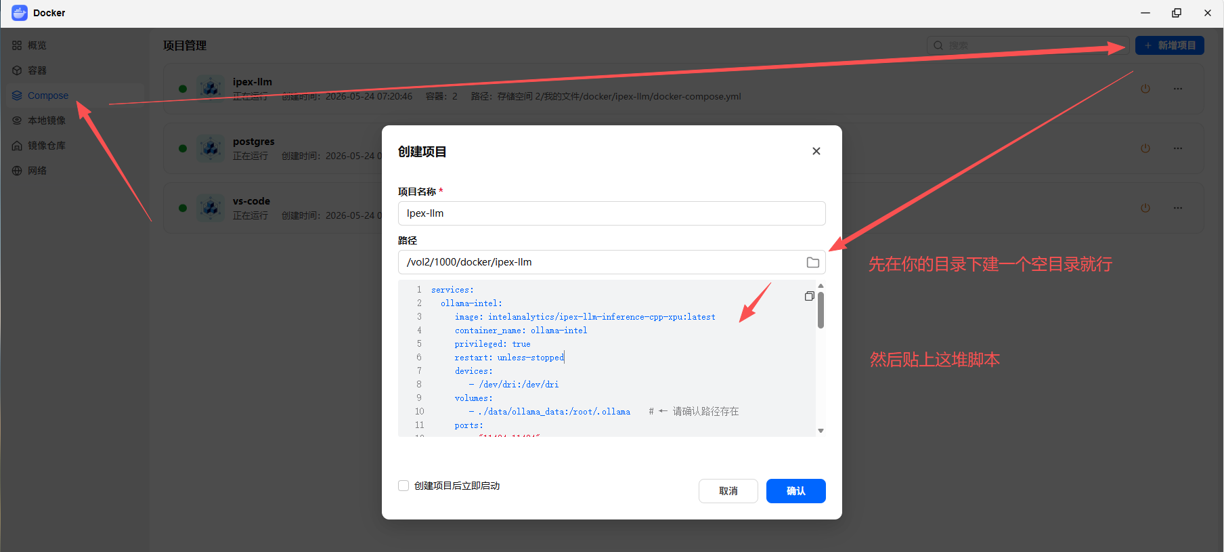The image size is (1224, 552).
Task: Copy the compose script with the copy icon
Action: pos(809,296)
